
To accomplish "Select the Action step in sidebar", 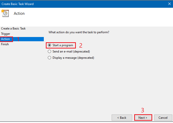I will (x=22, y=39).
